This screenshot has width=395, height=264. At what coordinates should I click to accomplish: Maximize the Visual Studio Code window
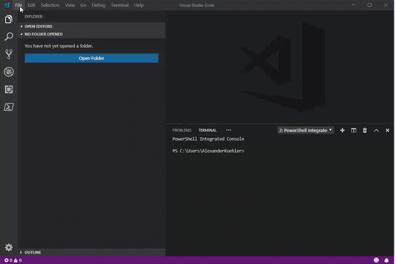pos(370,5)
